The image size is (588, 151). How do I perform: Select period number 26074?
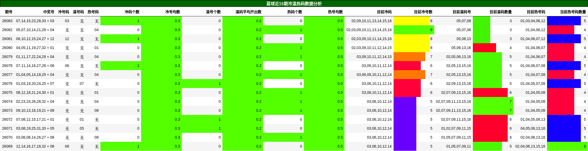7,101
